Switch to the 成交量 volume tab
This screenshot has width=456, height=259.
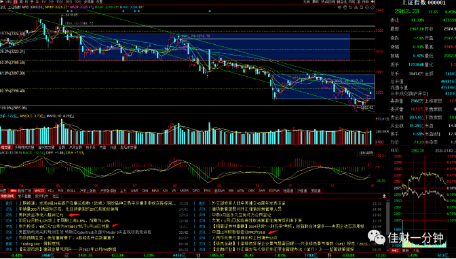click(x=6, y=148)
